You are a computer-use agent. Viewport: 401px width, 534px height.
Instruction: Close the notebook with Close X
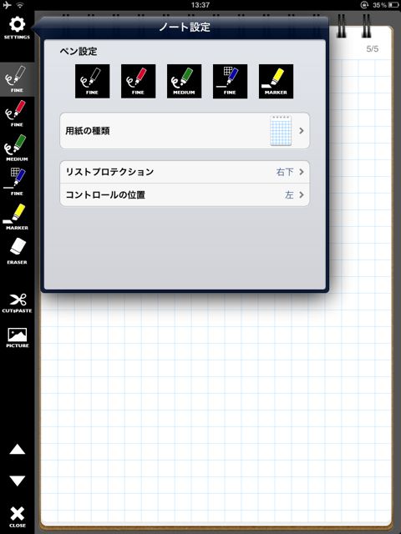17,516
